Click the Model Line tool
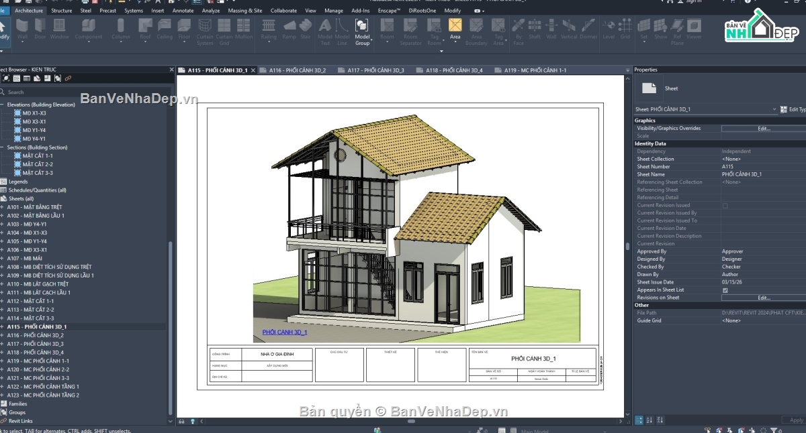The height and width of the screenshot is (433, 806). (342, 32)
